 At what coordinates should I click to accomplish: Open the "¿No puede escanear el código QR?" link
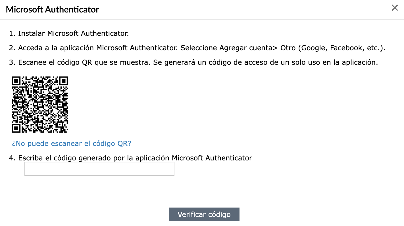[72, 143]
